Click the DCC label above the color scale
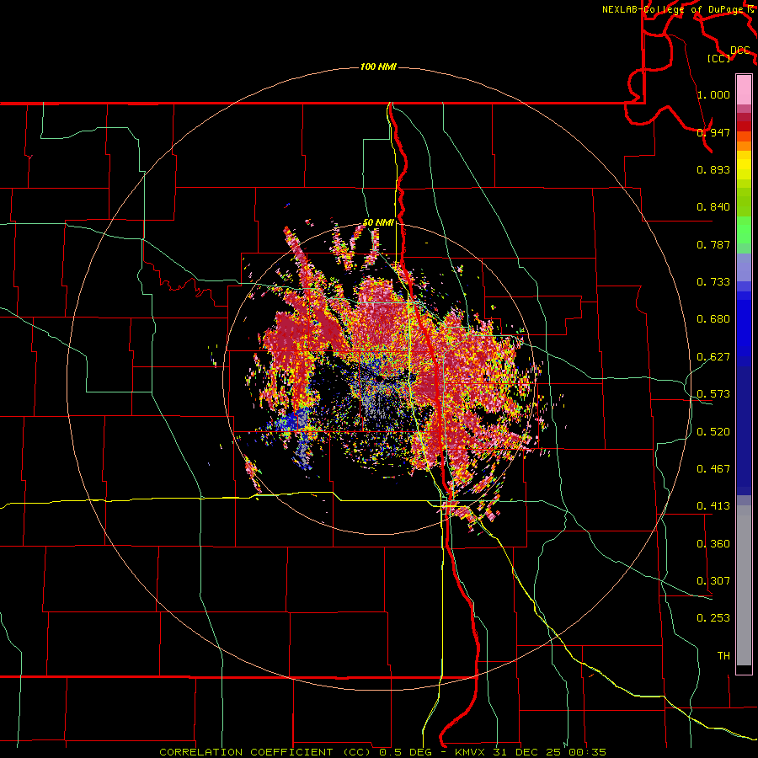 [739, 50]
